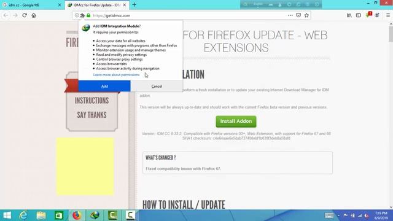Launch Internet Explorer from the taskbar
The height and width of the screenshot is (221, 393).
coord(23,215)
